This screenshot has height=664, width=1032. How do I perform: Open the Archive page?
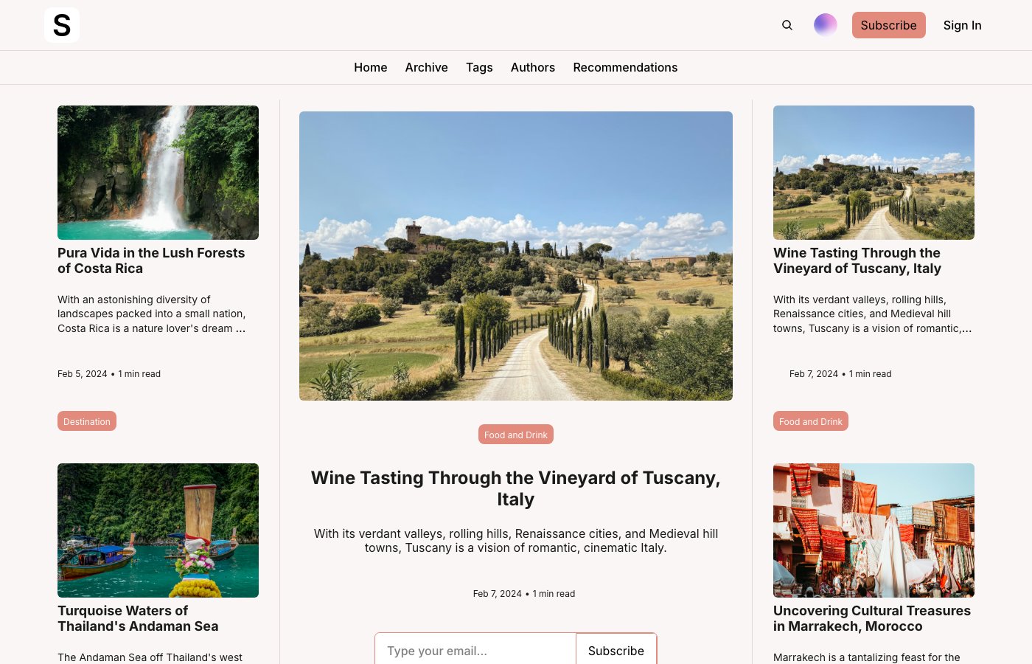coord(427,67)
